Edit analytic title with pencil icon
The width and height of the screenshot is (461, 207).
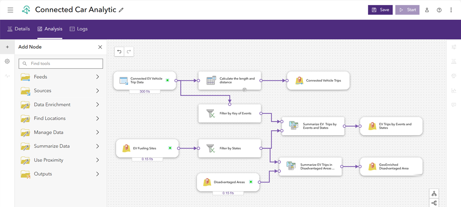(x=121, y=10)
